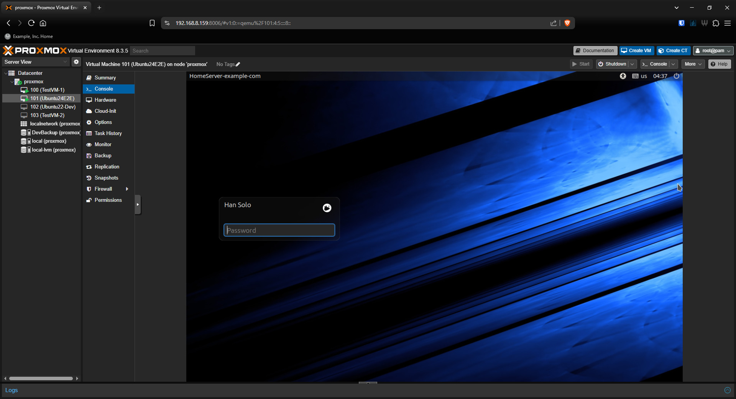Click the power icon in VM top bar
736x399 pixels.
[677, 76]
